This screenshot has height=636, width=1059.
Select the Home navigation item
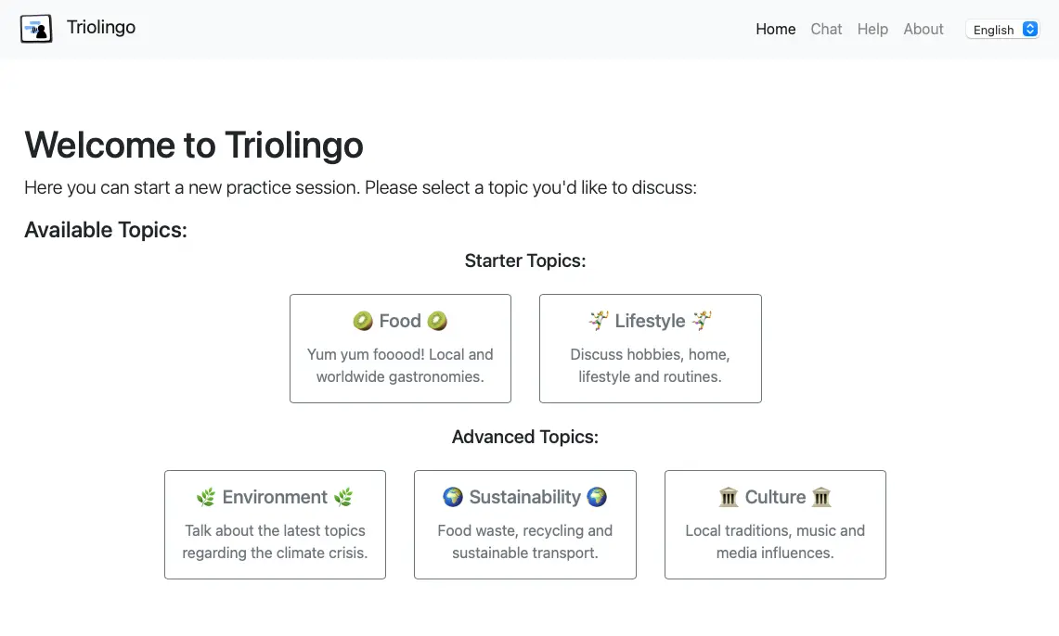click(775, 29)
